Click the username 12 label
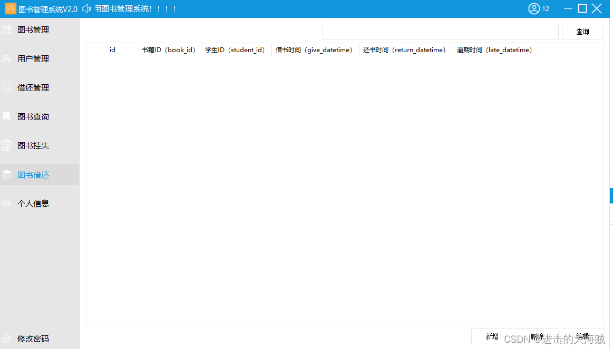The image size is (613, 349). [546, 8]
